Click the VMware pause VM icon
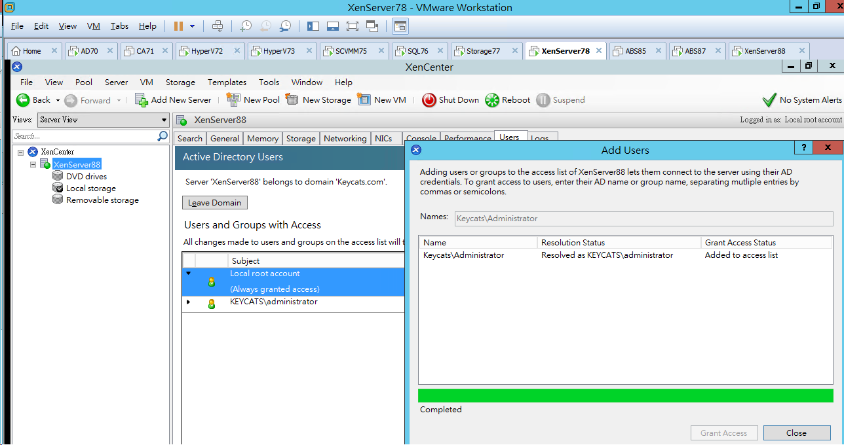The width and height of the screenshot is (844, 445). [178, 26]
